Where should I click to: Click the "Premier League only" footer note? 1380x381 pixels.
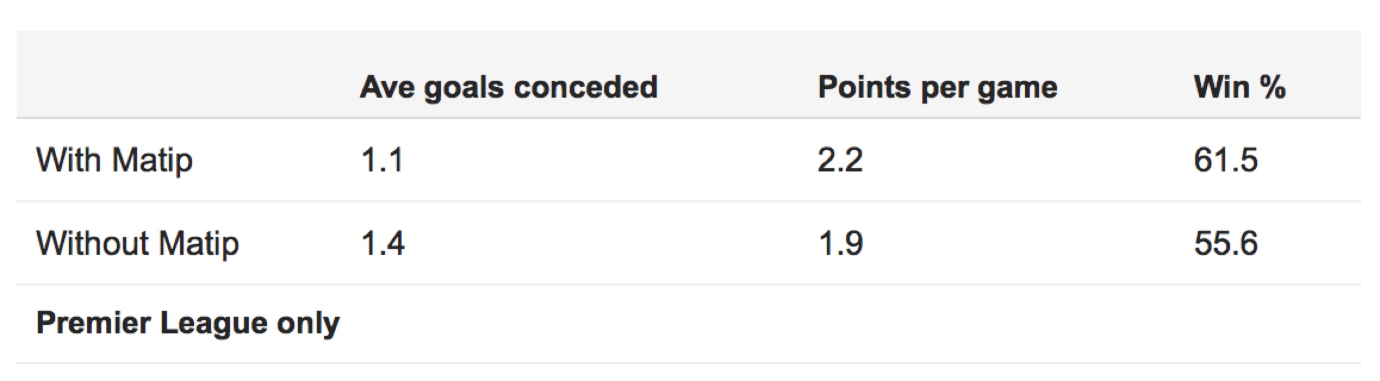click(x=188, y=323)
